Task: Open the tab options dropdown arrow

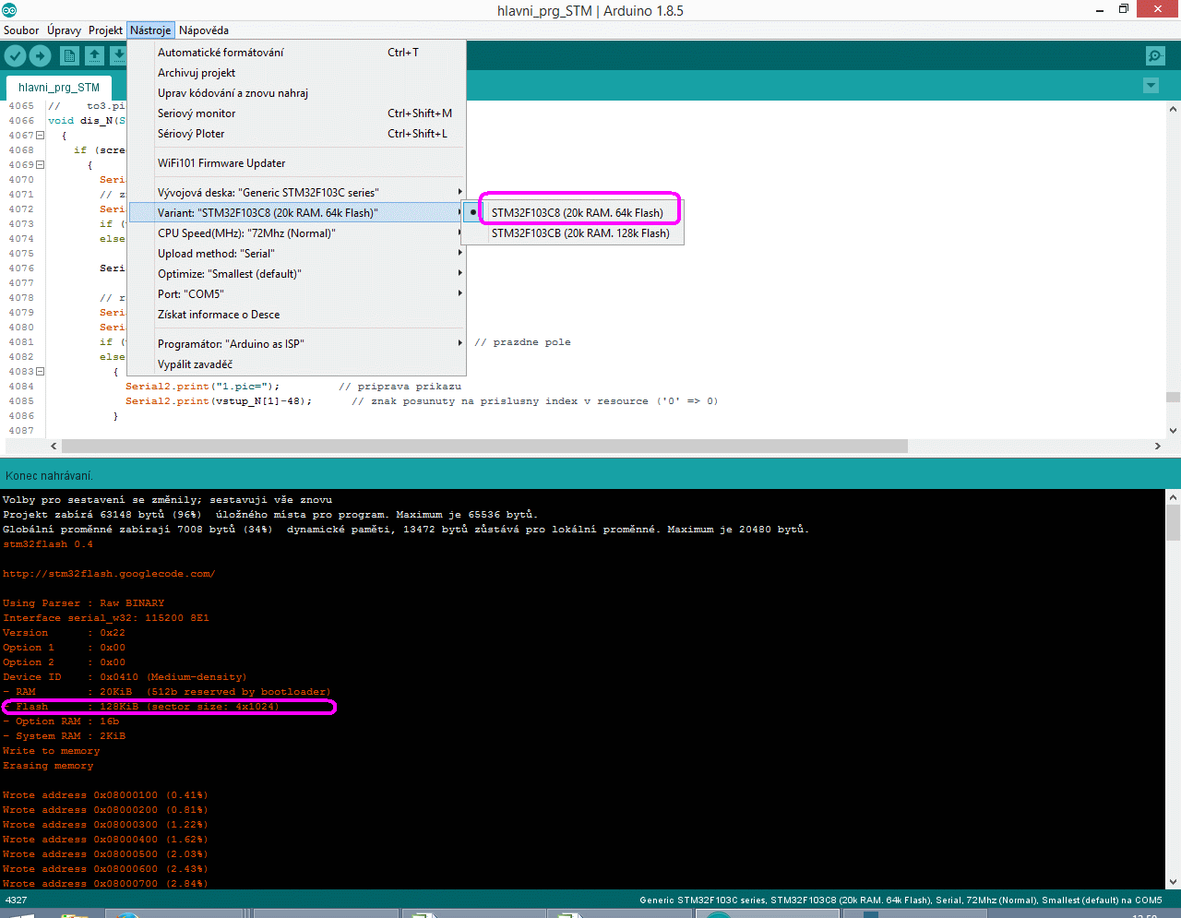Action: point(1151,86)
